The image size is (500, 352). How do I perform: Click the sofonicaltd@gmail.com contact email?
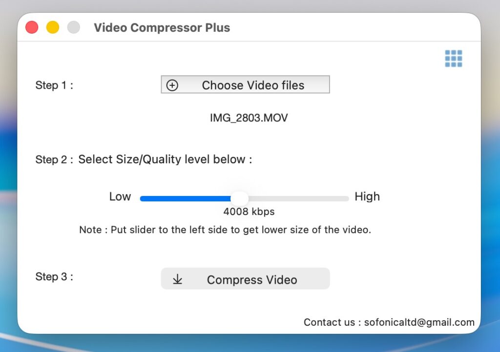coord(419,322)
